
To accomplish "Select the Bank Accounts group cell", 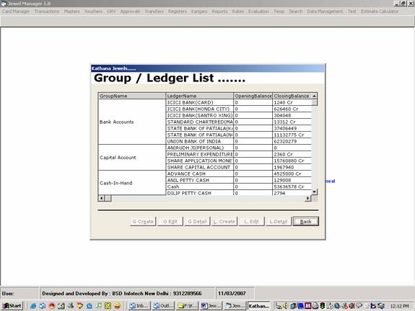I will (132, 122).
